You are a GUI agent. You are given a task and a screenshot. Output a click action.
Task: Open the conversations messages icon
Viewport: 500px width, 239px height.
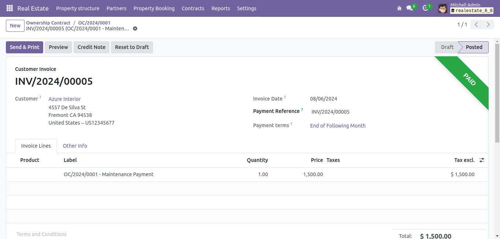tap(410, 8)
